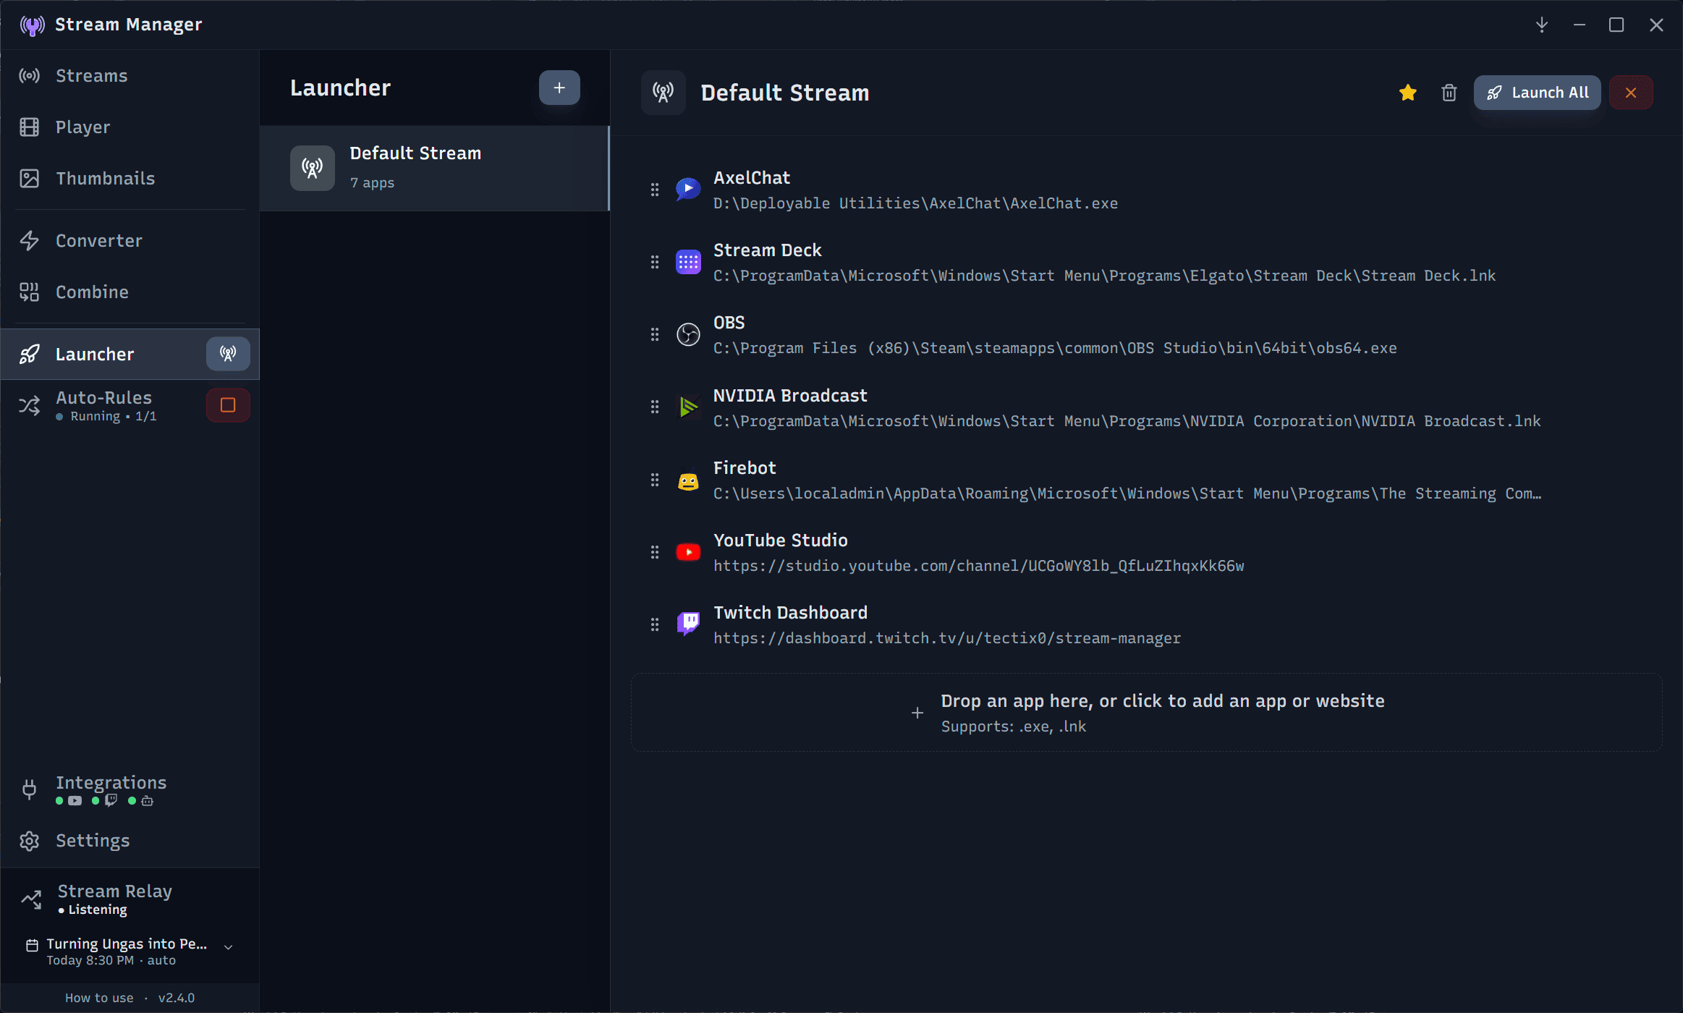Screen dimensions: 1683x1013
Task: Stop Auto-Rules with the red stop button
Action: (x=228, y=405)
